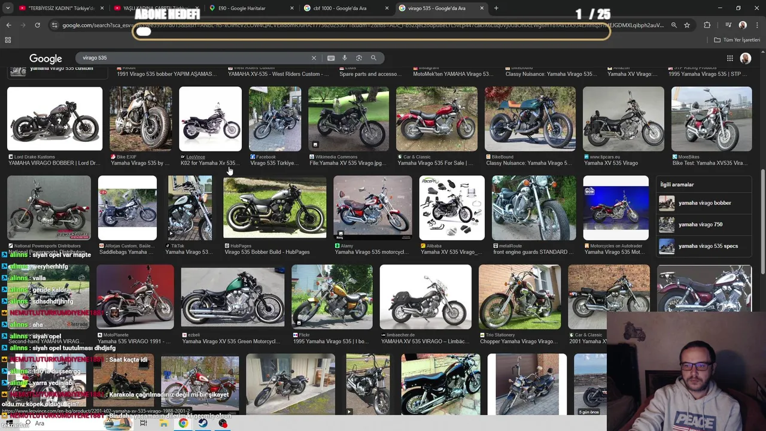This screenshot has height=431, width=766.
Task: Open the Google apps grid
Action: [730, 58]
